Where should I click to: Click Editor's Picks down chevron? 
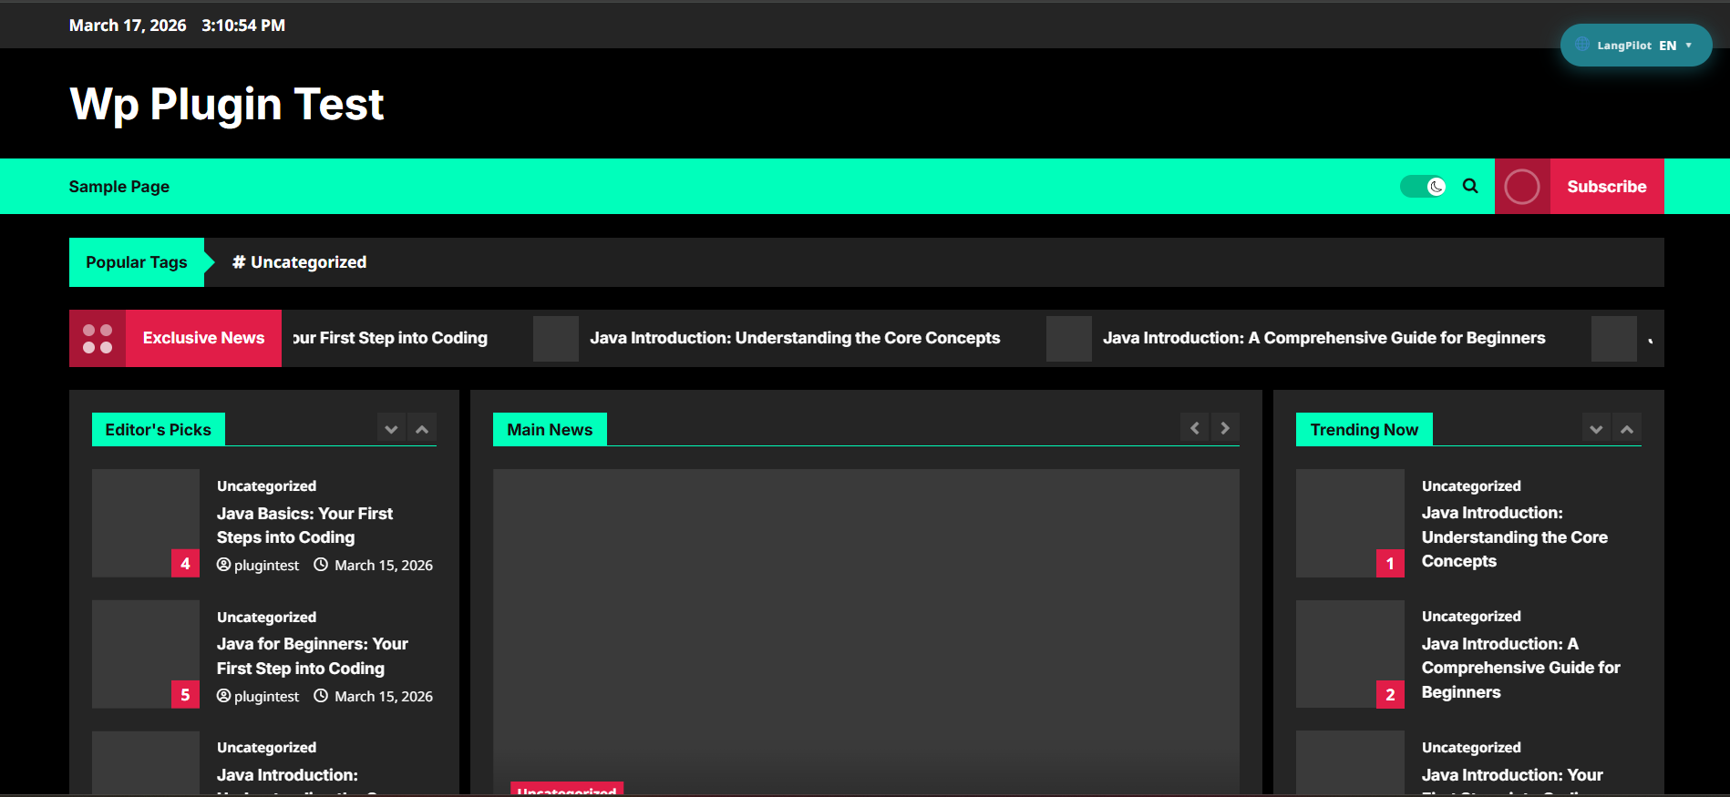click(391, 429)
